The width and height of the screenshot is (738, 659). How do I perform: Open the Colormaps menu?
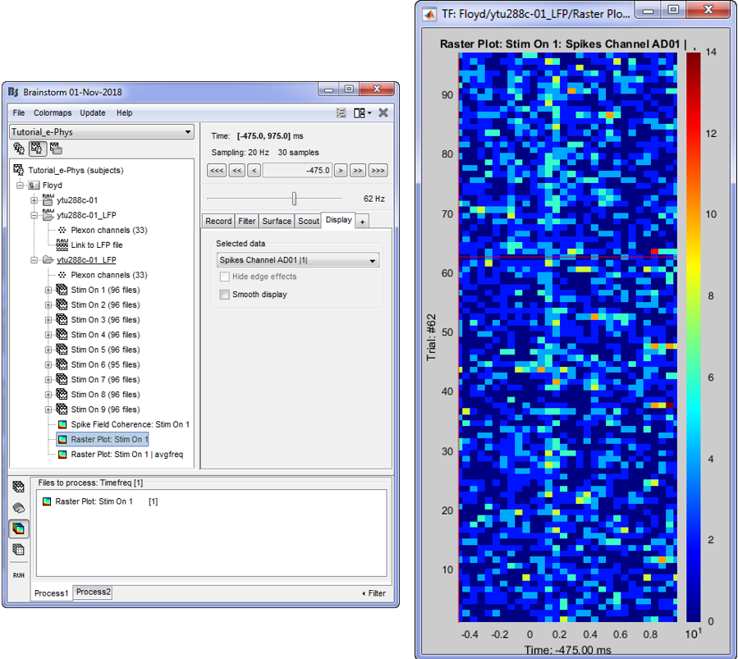tap(53, 112)
